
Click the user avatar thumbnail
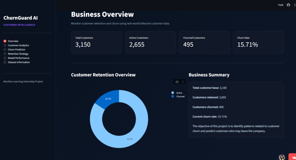(282, 157)
